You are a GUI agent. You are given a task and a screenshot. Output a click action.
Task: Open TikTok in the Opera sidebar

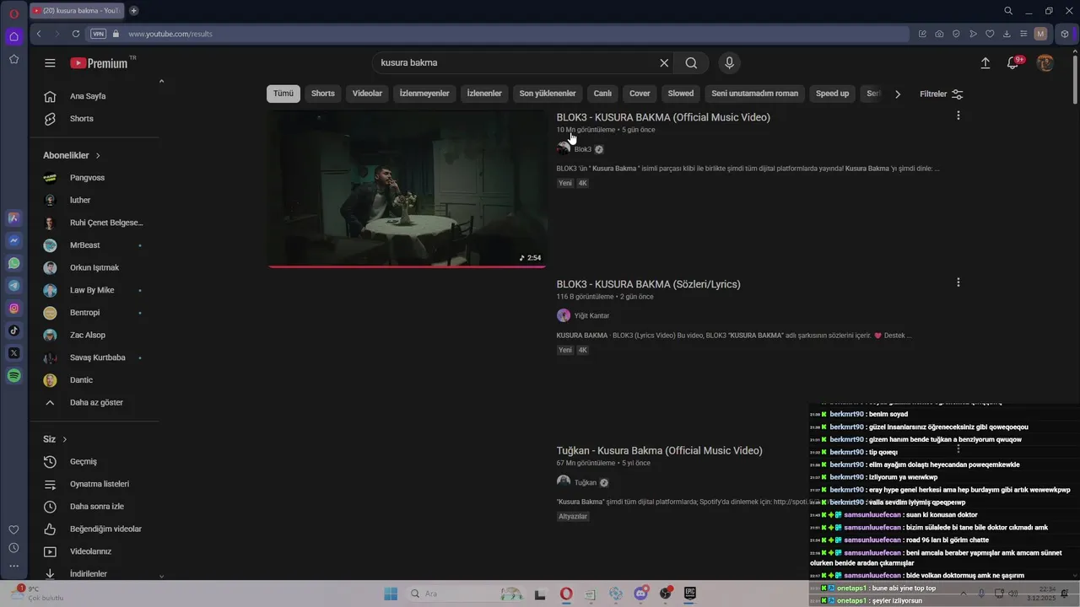click(14, 330)
